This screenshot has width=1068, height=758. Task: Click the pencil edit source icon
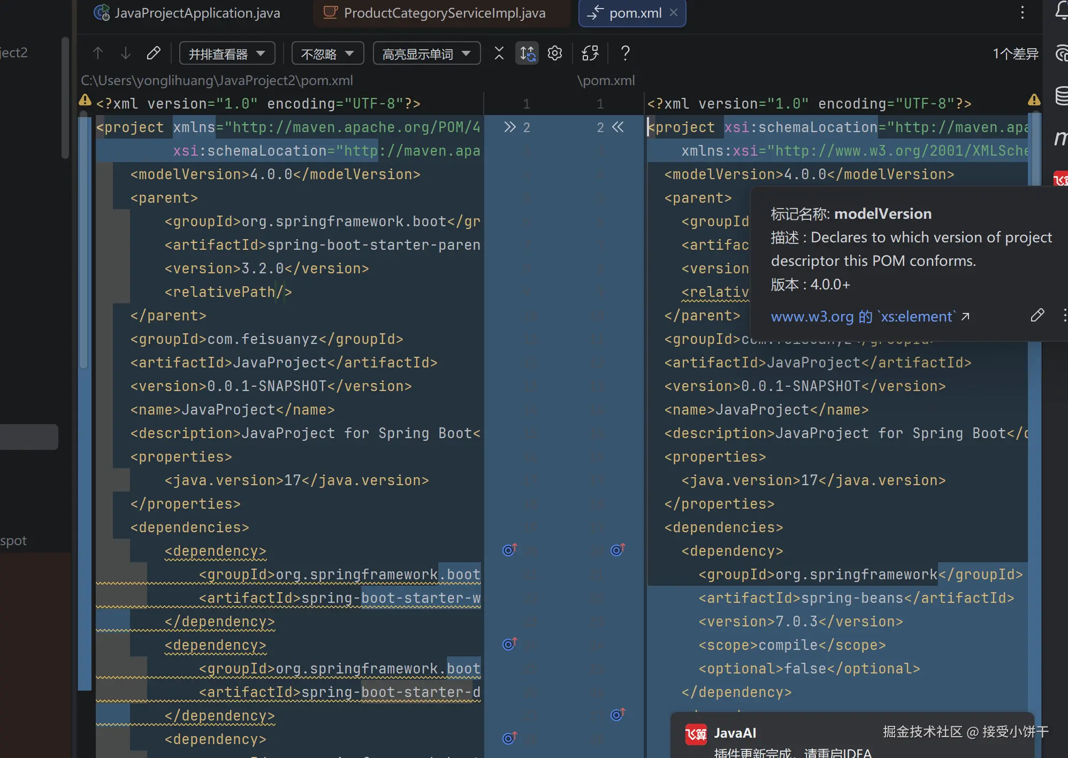[x=154, y=53]
